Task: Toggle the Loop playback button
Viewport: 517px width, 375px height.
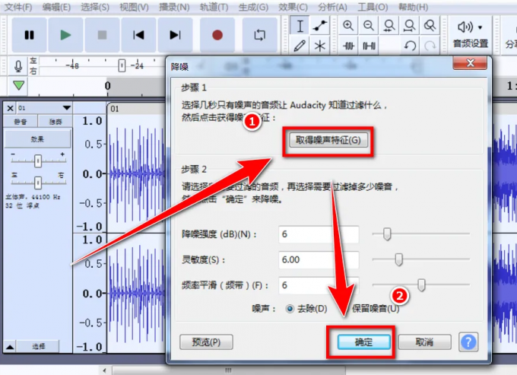Action: (x=259, y=35)
